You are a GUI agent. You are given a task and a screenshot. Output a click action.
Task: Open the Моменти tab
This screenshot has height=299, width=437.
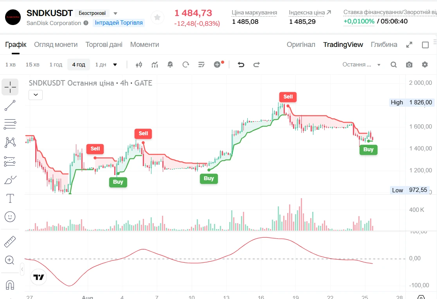pyautogui.click(x=145, y=45)
